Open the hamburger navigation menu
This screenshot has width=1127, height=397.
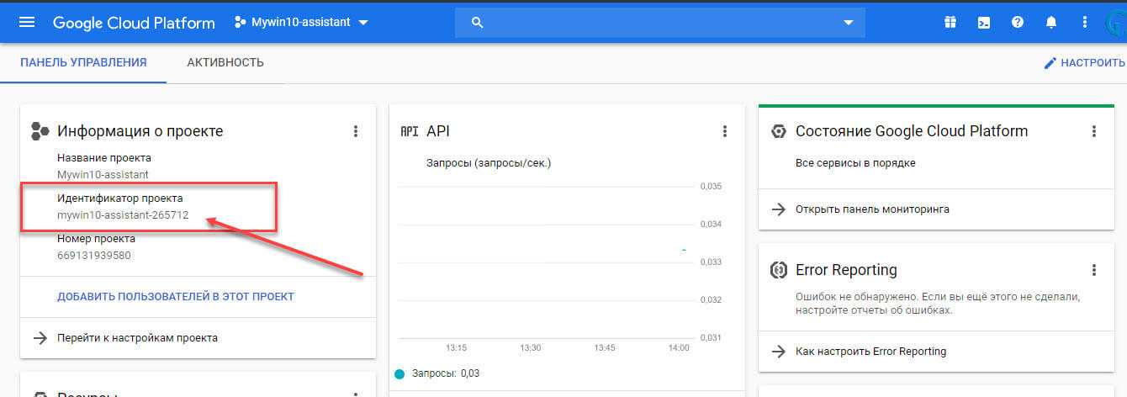pos(27,23)
